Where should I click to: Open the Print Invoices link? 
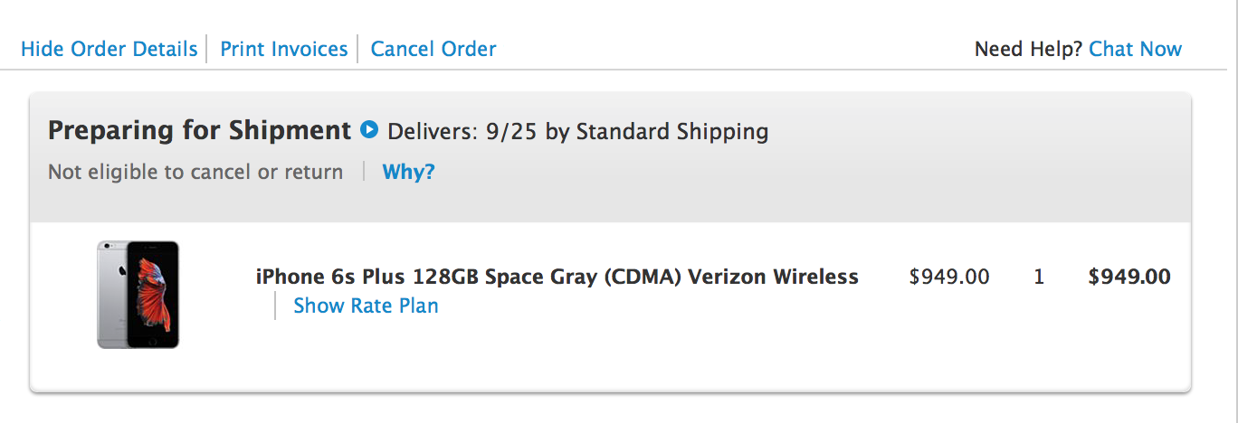[x=284, y=49]
